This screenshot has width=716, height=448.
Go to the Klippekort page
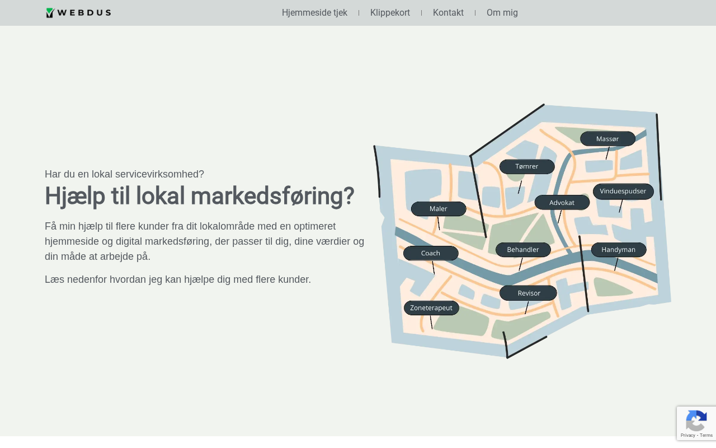(x=390, y=13)
